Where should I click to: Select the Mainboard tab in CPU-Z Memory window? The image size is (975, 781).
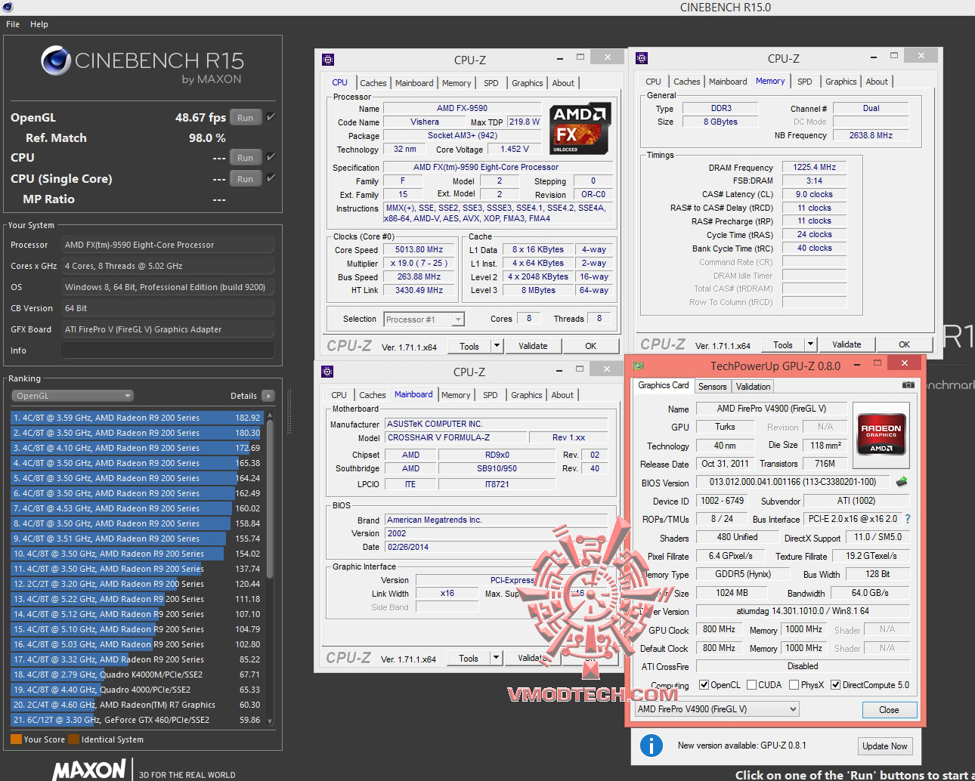point(729,82)
